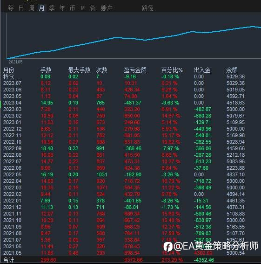Screen dimensions: 261x264
Task: Open the 账户 account tab
Action: [107, 8]
